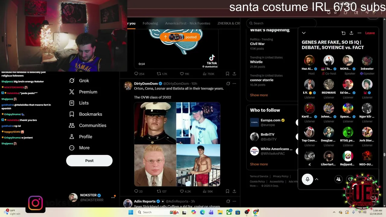Click the X search field
Image resolution: width=386 pixels, height=217 pixels.
pyautogui.click(x=281, y=23)
